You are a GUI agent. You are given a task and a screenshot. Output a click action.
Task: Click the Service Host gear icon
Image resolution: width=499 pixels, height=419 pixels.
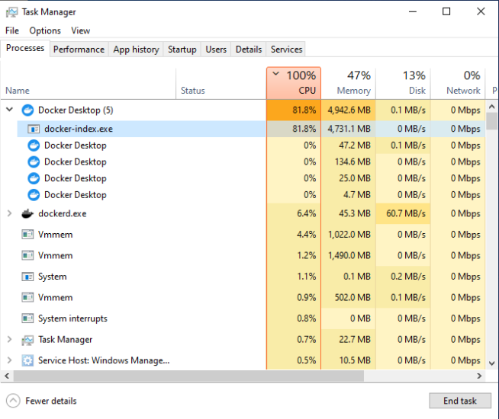pyautogui.click(x=28, y=360)
